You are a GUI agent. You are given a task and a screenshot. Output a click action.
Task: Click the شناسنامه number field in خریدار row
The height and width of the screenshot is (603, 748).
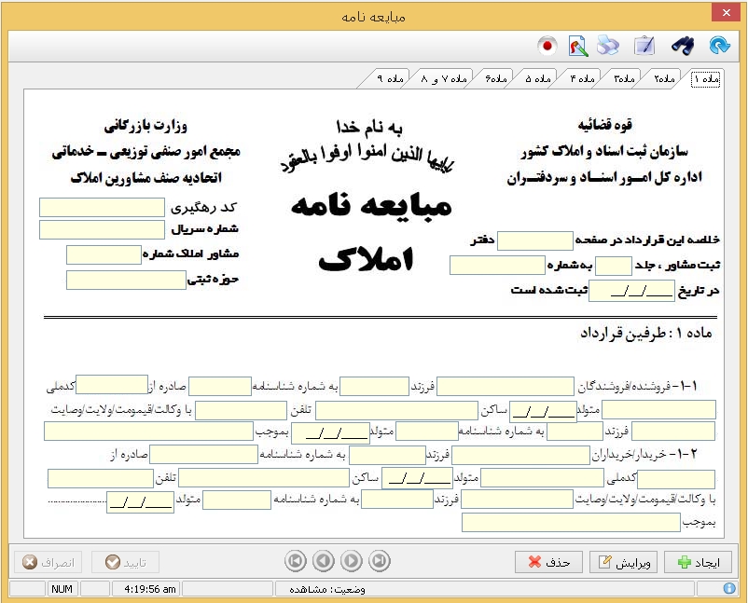[x=203, y=454]
